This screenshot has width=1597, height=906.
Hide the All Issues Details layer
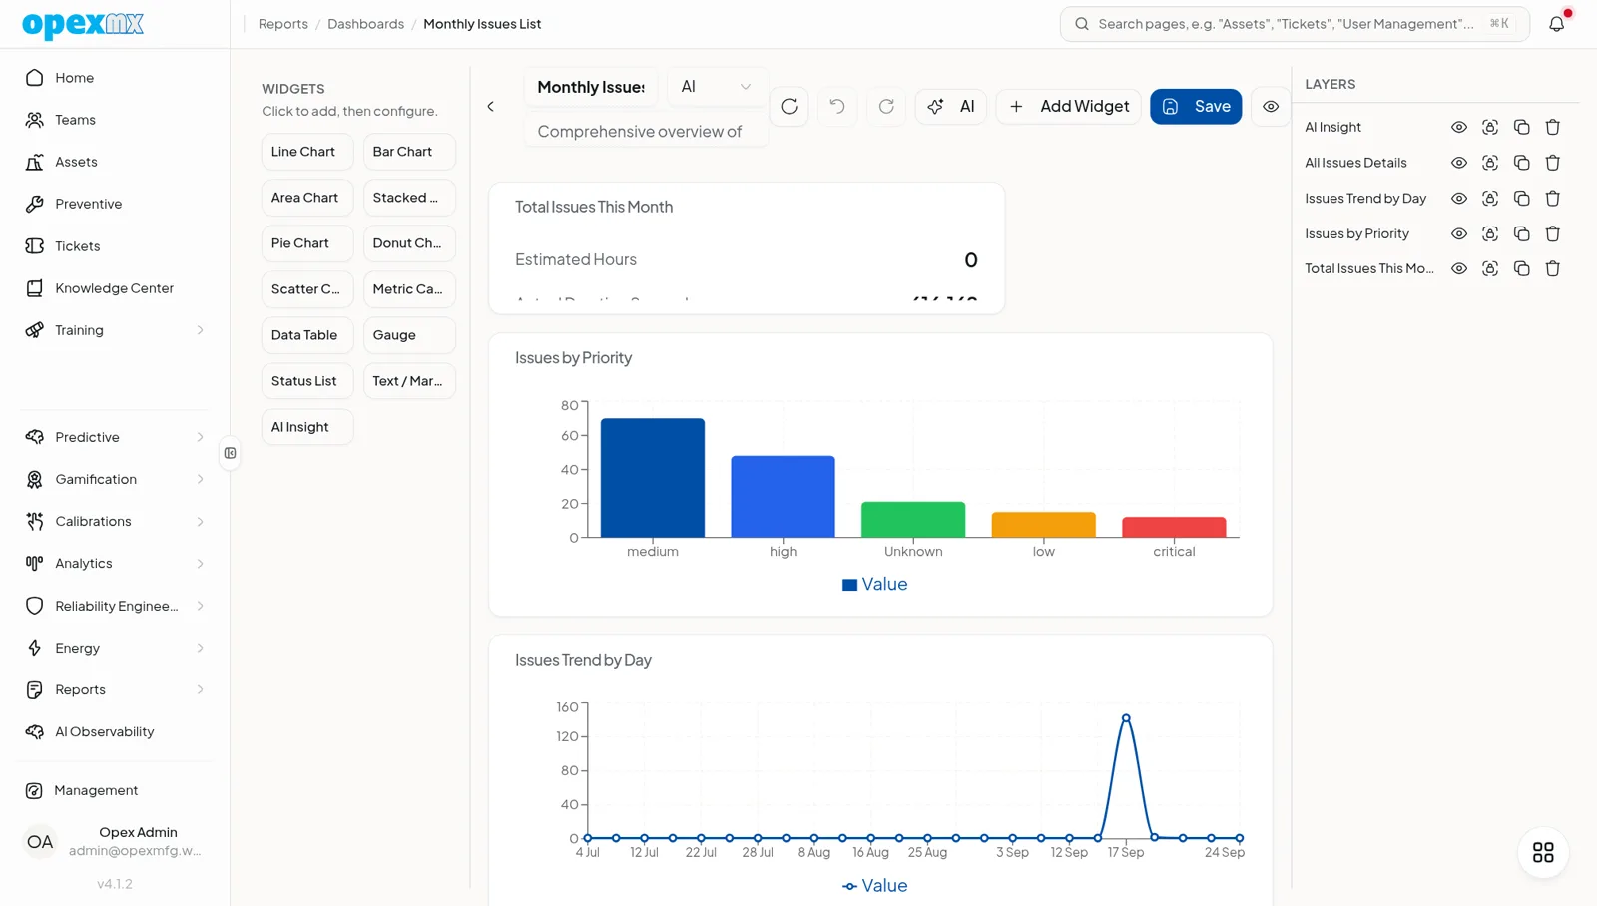(x=1459, y=163)
